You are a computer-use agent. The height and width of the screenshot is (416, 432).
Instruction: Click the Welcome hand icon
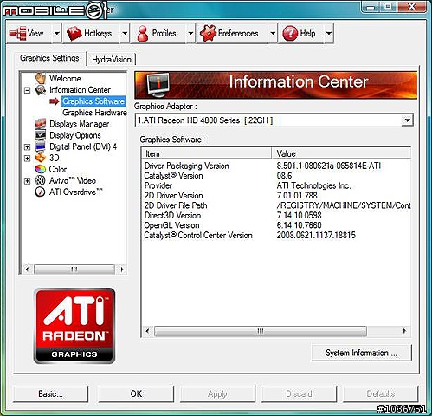(41, 78)
